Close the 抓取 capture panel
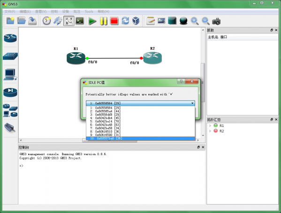The width and height of the screenshot is (281, 213). pos(276,30)
